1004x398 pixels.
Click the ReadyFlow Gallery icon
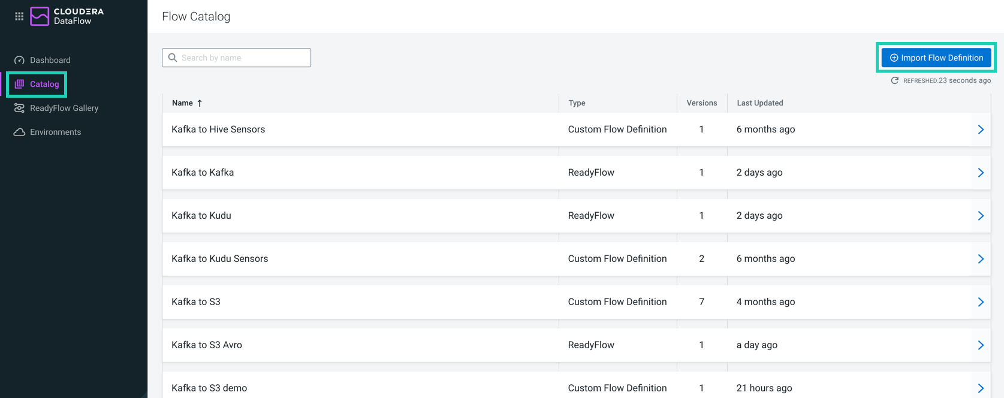[19, 108]
